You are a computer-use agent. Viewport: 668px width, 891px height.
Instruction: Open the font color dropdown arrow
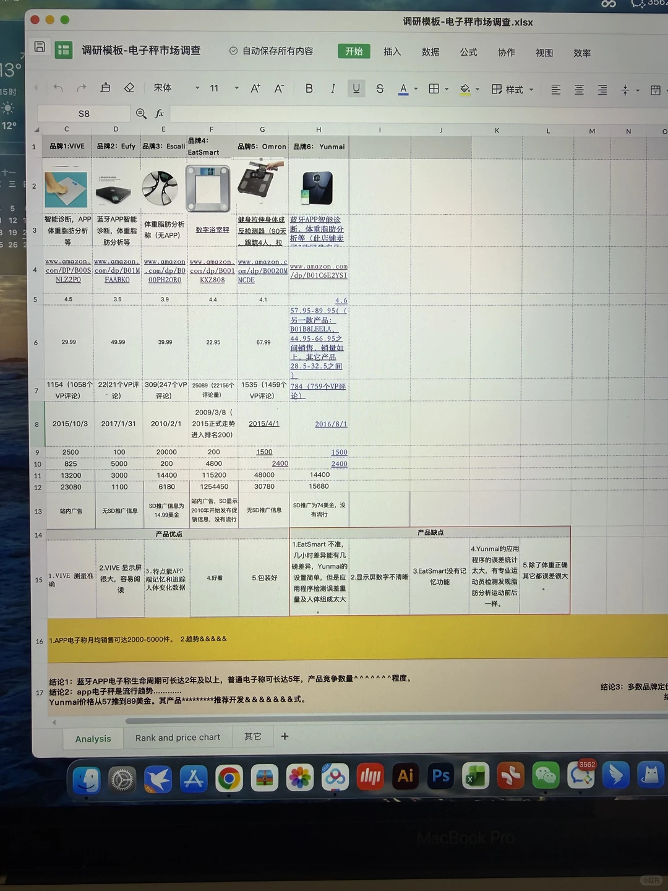pos(416,89)
